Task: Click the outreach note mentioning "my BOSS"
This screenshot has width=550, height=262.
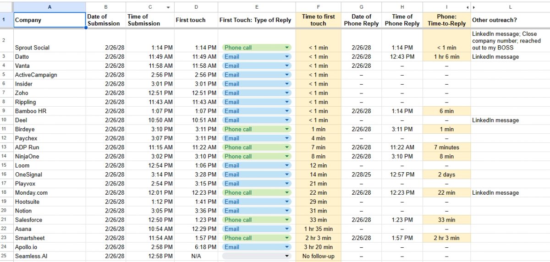Action: [x=510, y=41]
